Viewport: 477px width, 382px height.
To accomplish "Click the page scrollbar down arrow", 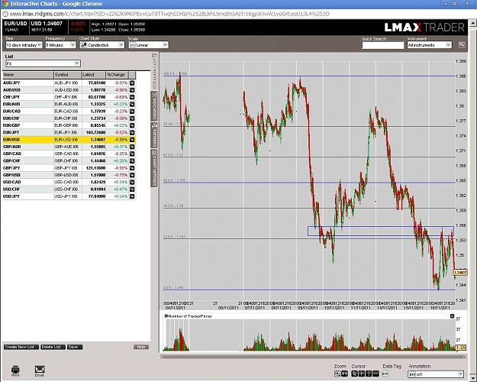I will pyautogui.click(x=473, y=377).
